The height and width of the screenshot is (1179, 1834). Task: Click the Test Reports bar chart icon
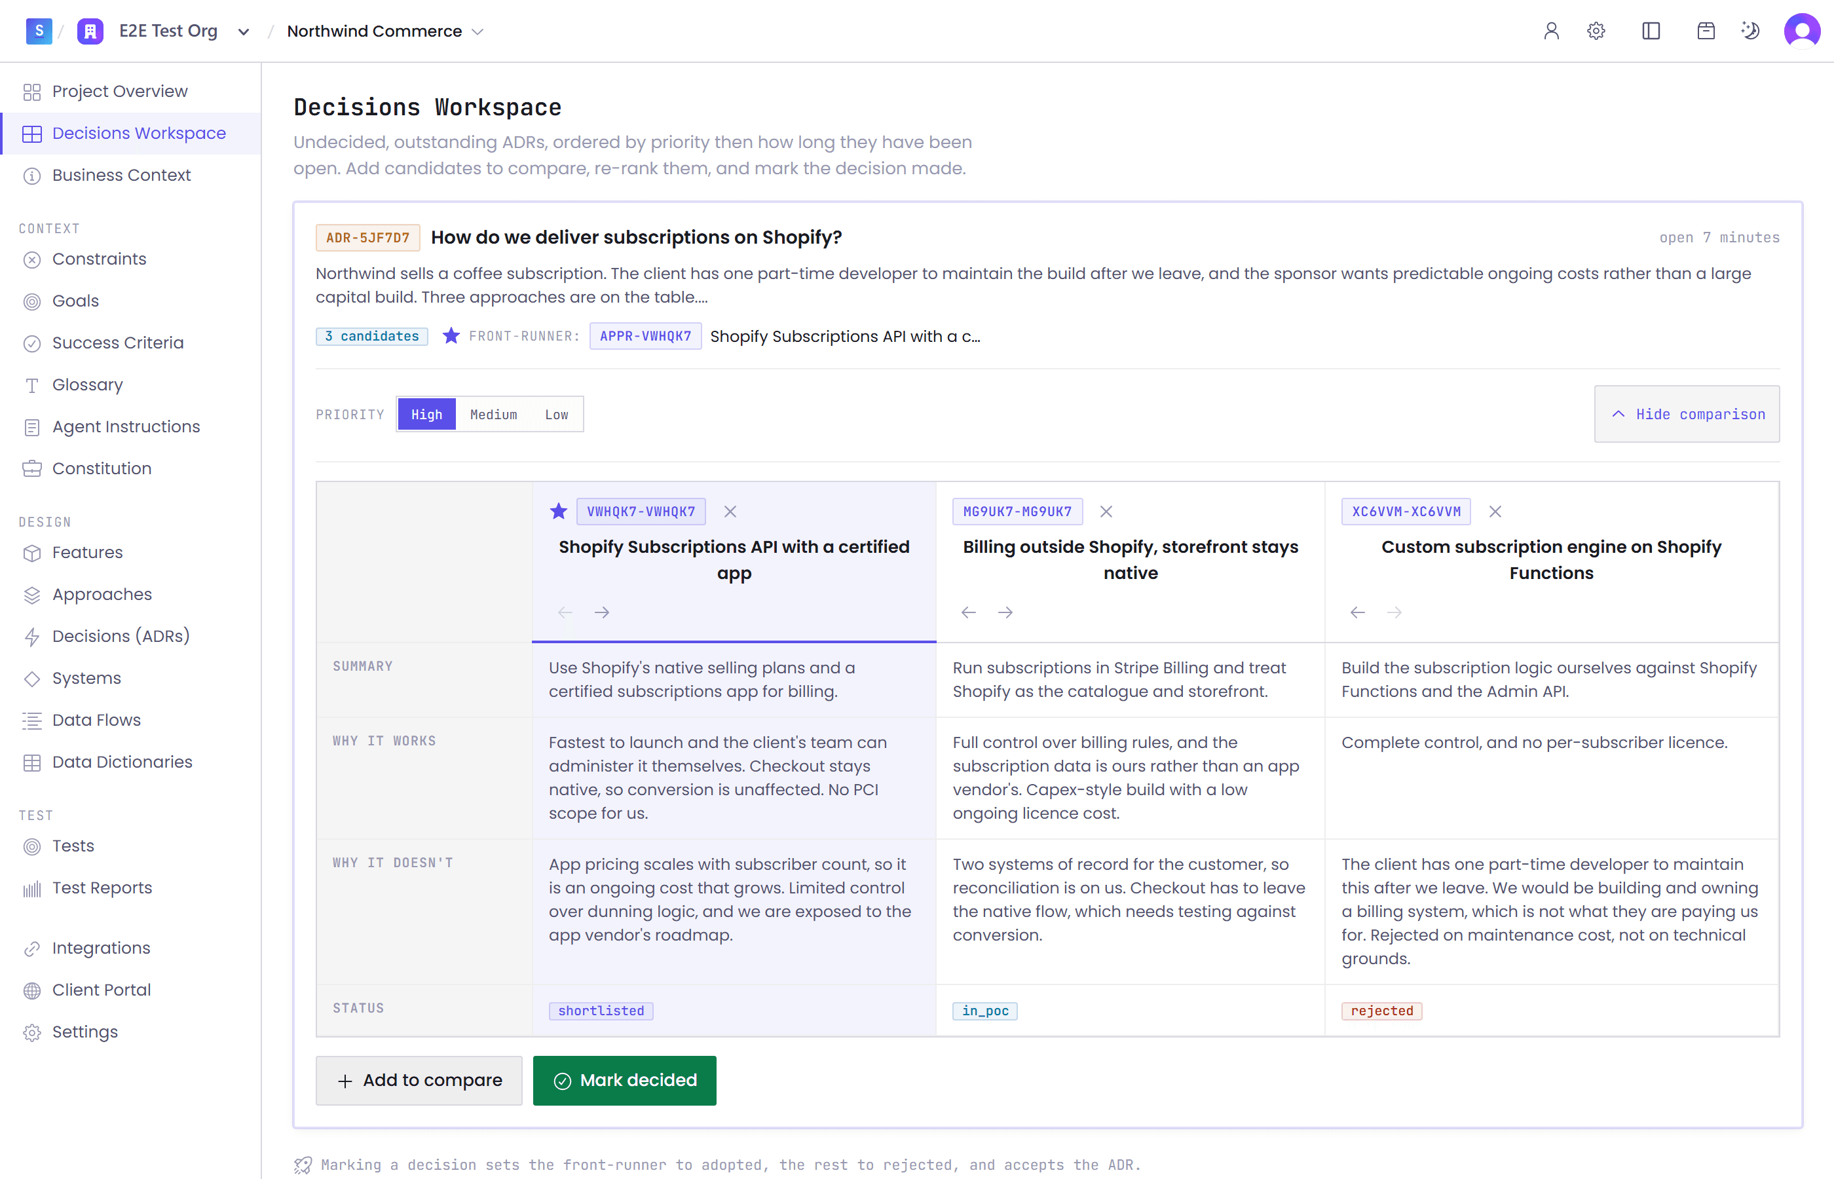31,888
